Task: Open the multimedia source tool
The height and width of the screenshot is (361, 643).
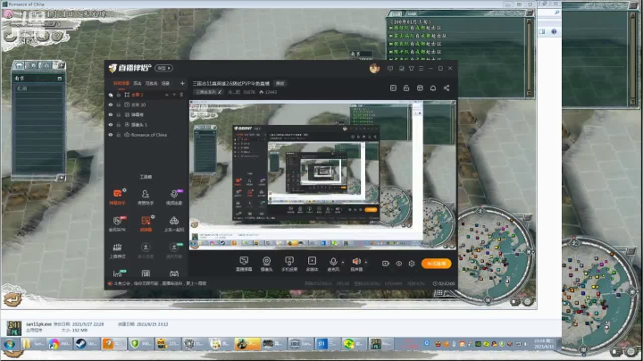Action: tap(312, 264)
